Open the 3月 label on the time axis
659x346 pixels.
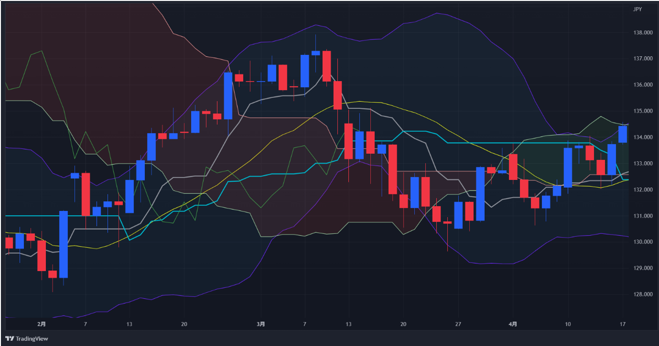(x=262, y=323)
